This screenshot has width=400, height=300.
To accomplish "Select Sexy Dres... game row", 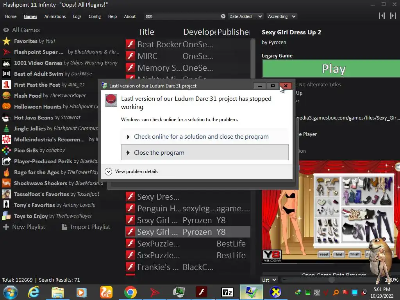I will [188, 197].
